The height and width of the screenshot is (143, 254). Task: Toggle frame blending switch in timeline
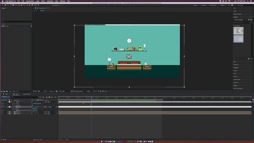49,97
